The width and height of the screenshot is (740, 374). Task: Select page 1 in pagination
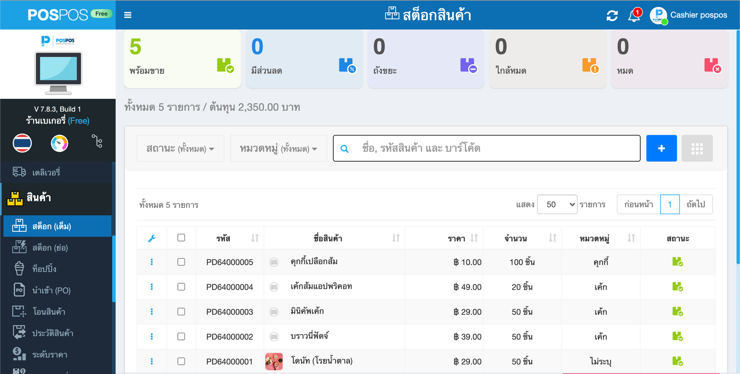(670, 204)
